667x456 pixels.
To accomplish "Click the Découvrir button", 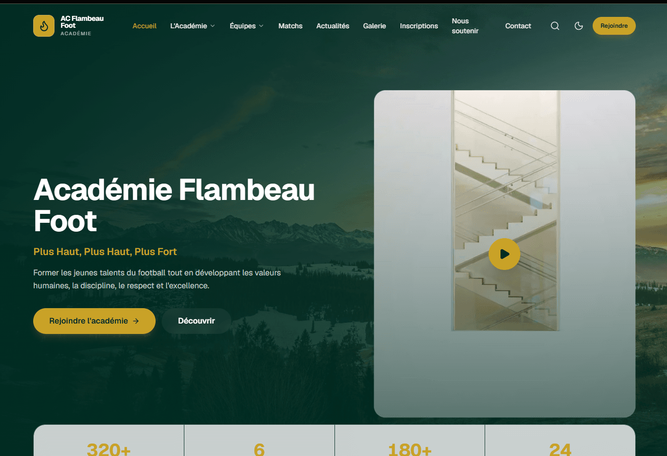I will point(197,321).
